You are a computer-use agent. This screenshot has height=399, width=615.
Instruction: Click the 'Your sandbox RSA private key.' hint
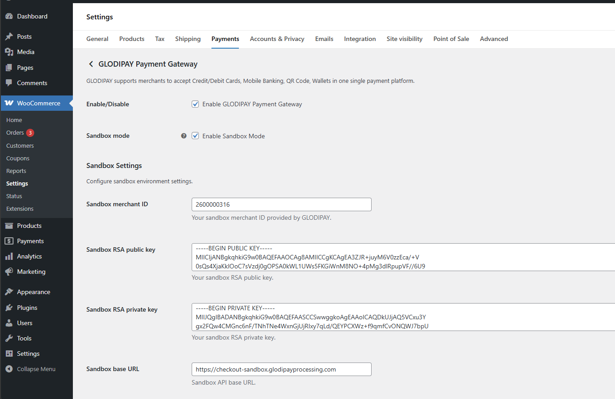[233, 337]
